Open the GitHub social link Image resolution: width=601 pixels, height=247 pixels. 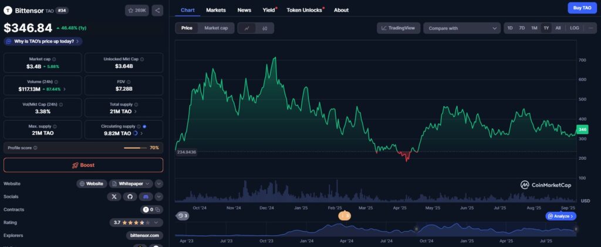coord(130,197)
